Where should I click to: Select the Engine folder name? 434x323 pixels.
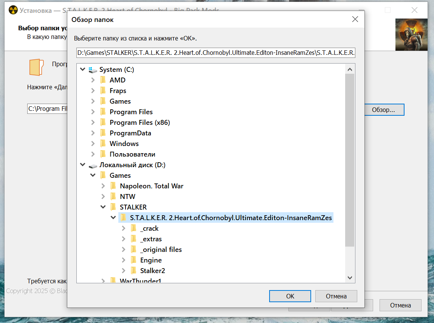pos(151,260)
